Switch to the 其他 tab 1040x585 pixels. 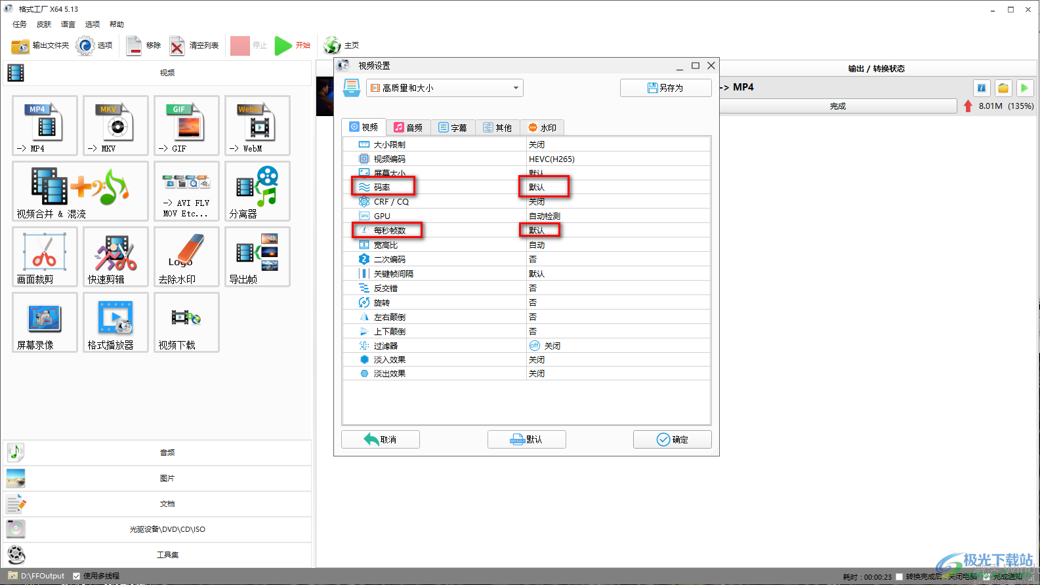(497, 127)
